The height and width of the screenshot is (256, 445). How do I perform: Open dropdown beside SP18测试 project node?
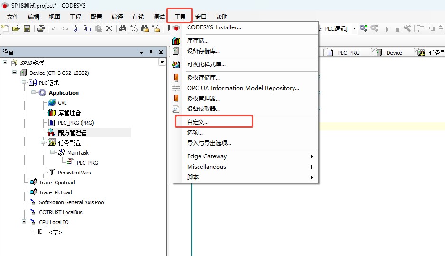click(x=162, y=62)
